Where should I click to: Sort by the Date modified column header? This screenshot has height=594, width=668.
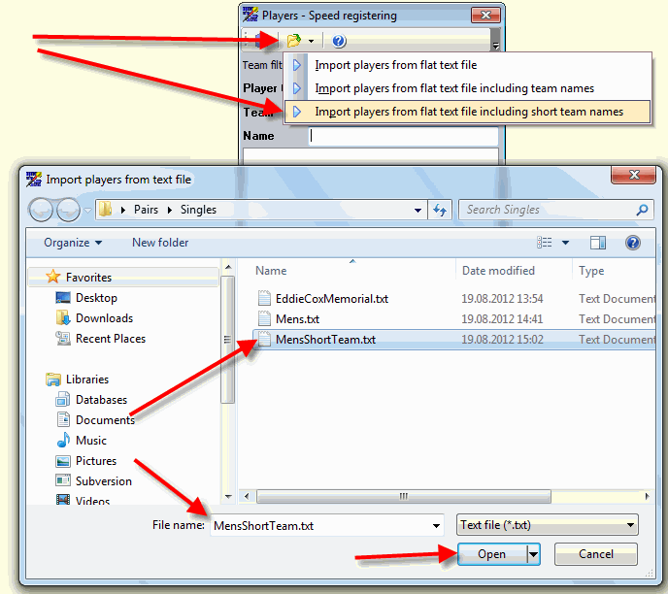click(x=498, y=271)
